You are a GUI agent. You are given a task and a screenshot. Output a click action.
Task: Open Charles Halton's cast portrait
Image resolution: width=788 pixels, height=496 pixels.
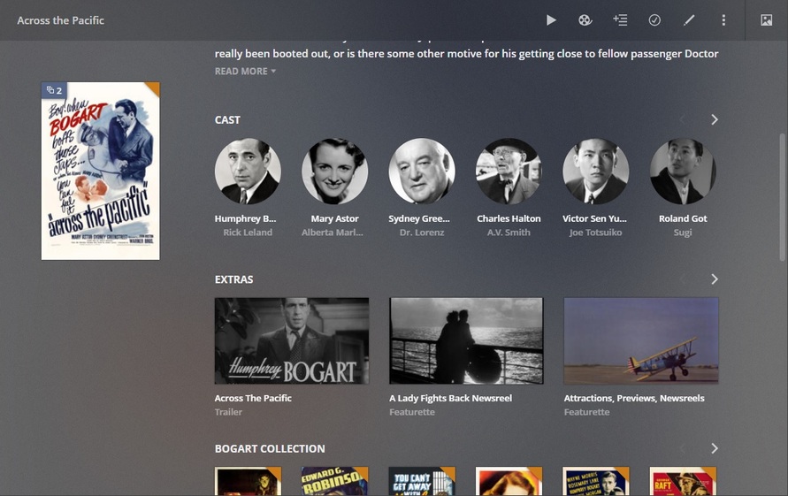tap(509, 171)
